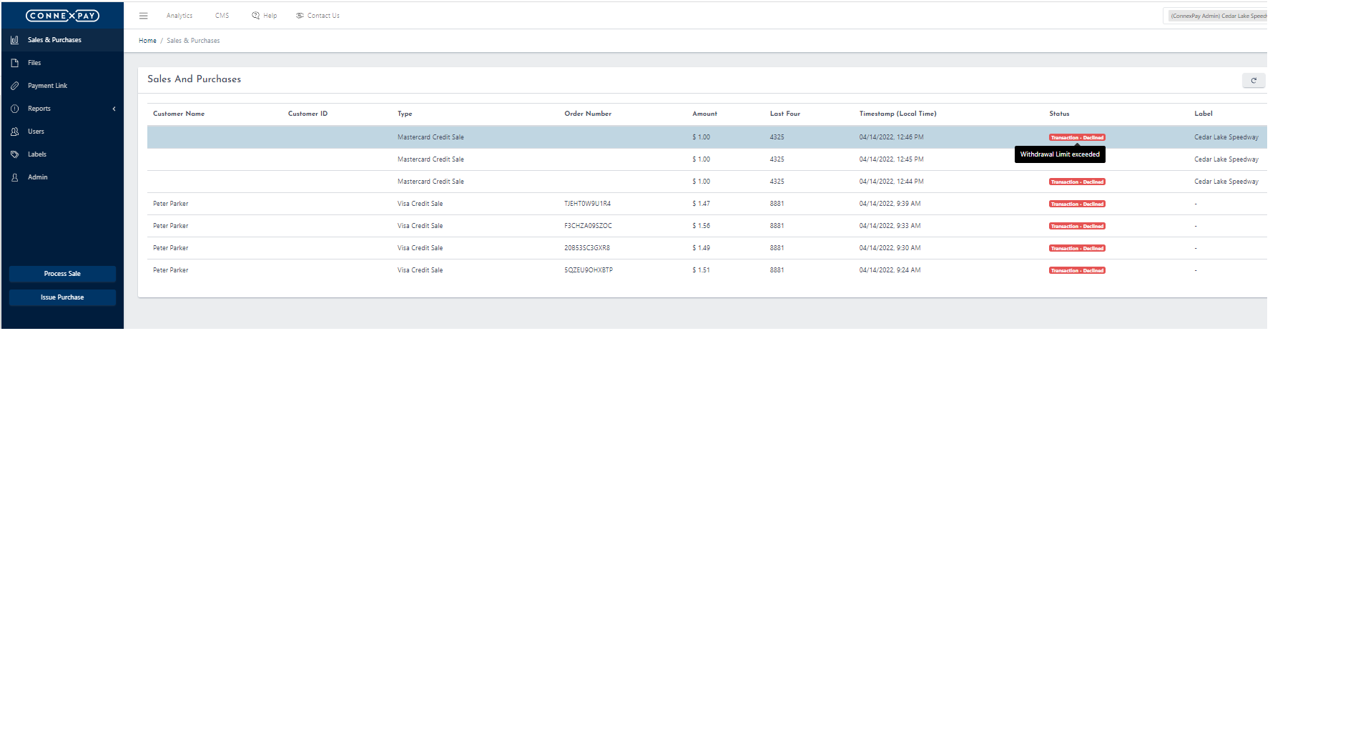
Task: Expand the Reports submenu chevron
Action: [x=114, y=109]
